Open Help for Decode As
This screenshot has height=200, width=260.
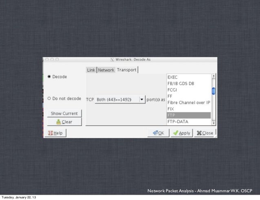pos(55,133)
